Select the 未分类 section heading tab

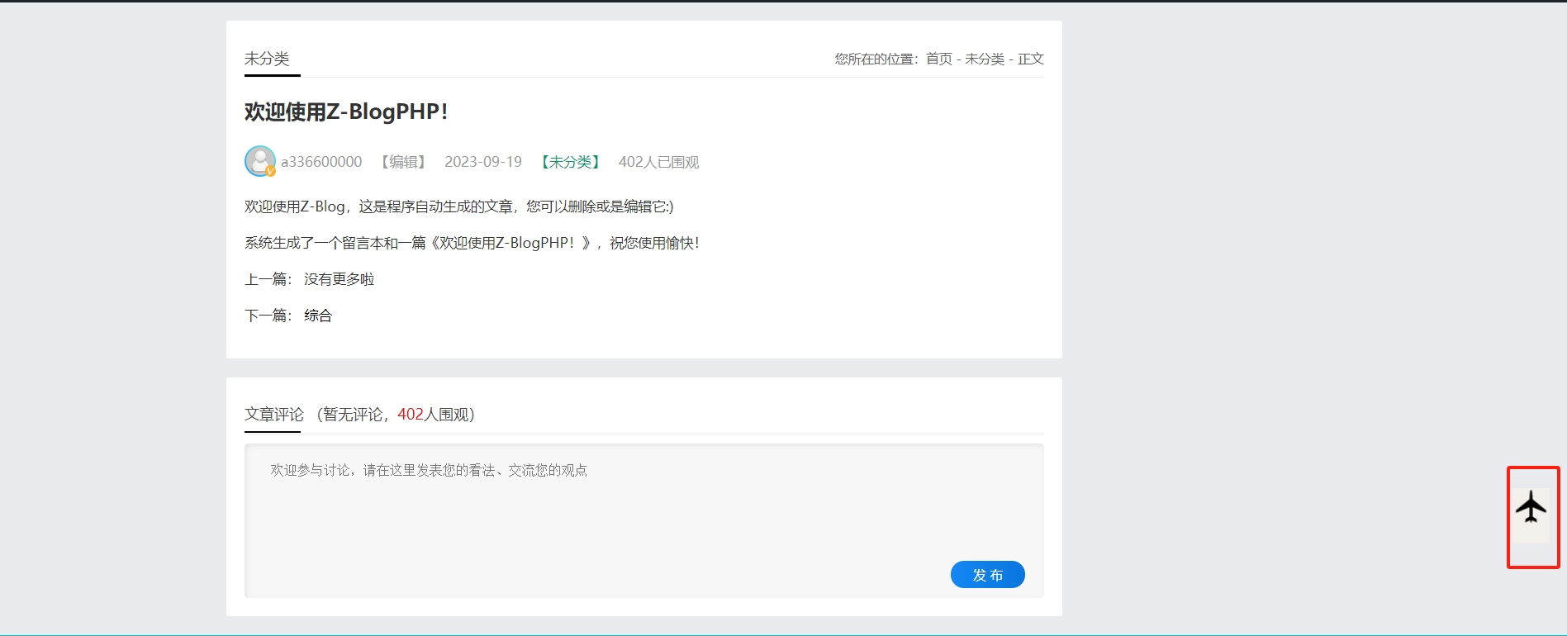click(x=267, y=59)
